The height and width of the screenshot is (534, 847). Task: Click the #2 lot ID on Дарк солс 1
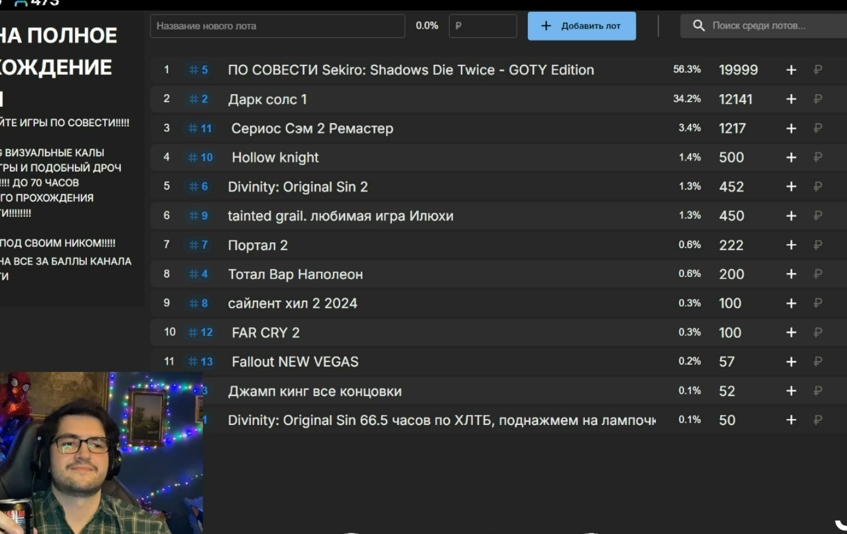coord(198,99)
